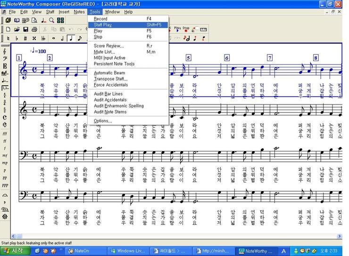Click the toolbar Stop button
349x256 pixels.
tap(186, 29)
